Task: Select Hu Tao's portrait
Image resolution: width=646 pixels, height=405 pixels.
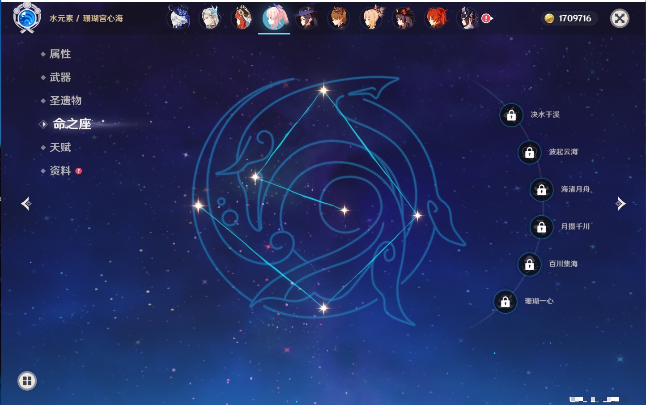Action: 404,18
